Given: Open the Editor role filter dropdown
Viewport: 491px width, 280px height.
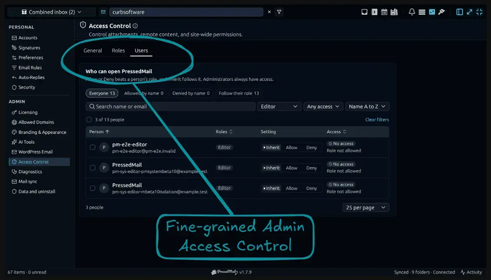Looking at the screenshot, I should pyautogui.click(x=279, y=106).
